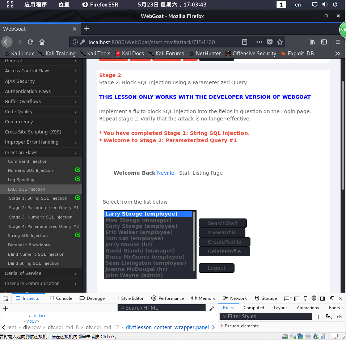Screen dimensions: 346x340
Task: Open a new browser tab
Action: [x=87, y=29]
